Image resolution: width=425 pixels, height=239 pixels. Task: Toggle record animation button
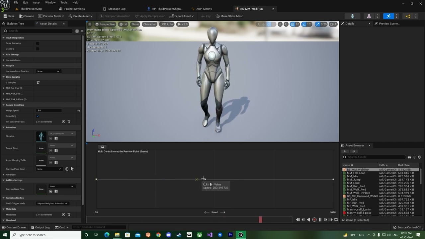pos(314,220)
